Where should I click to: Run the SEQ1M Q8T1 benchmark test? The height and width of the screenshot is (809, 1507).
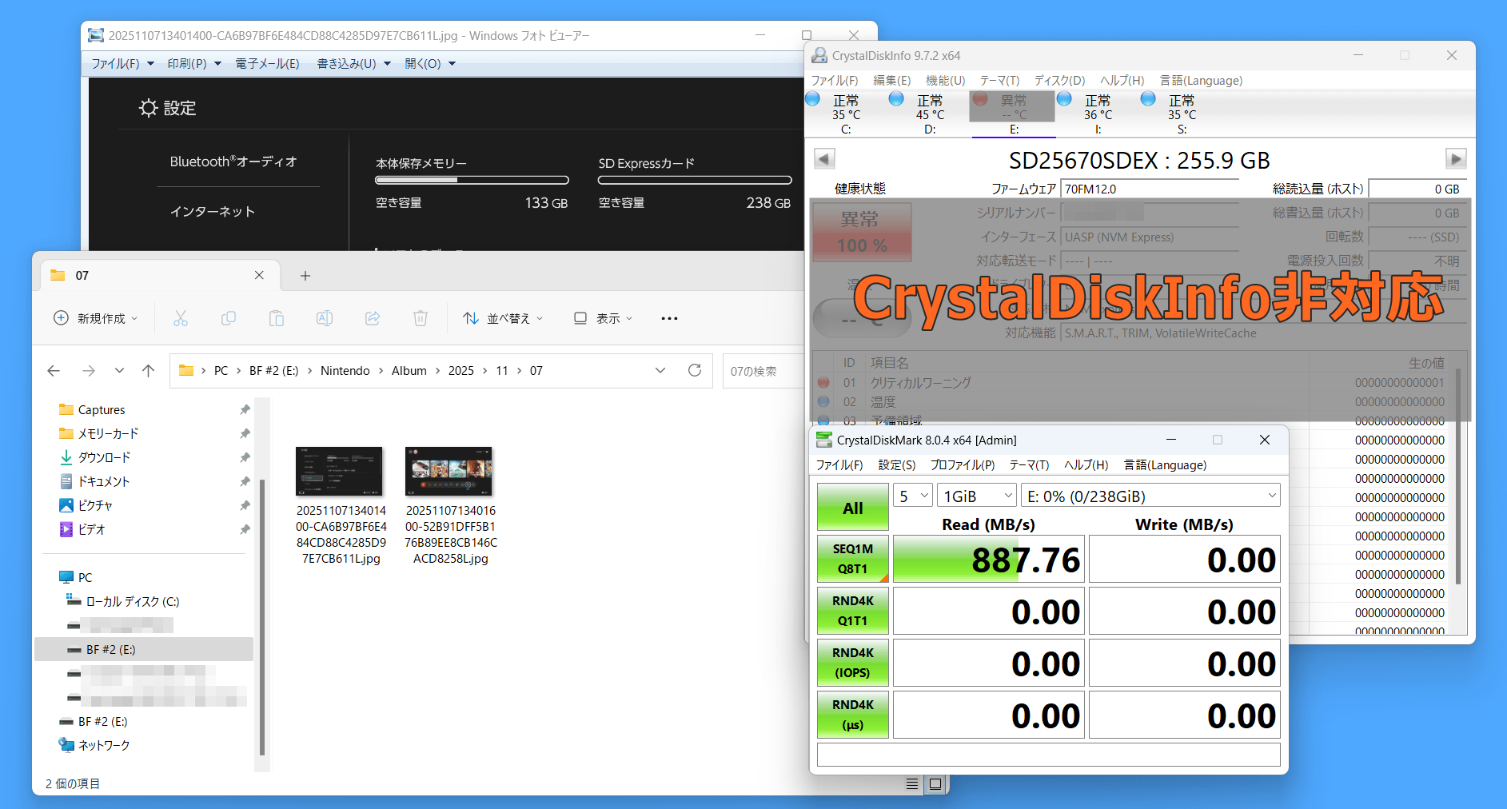click(852, 558)
